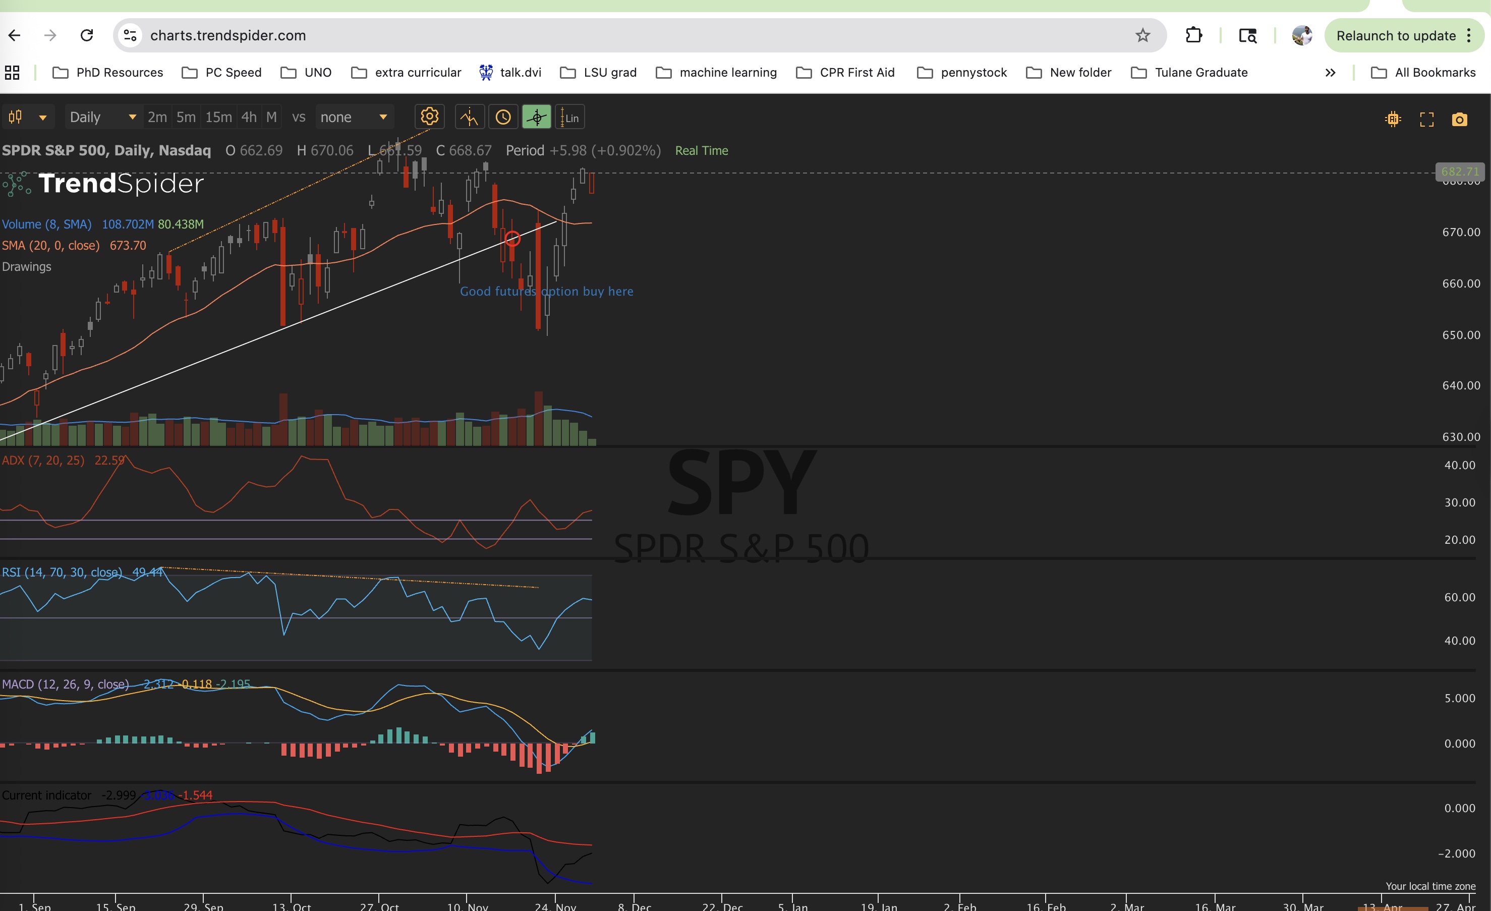Open the candlestick chart type dropdown

pos(28,118)
